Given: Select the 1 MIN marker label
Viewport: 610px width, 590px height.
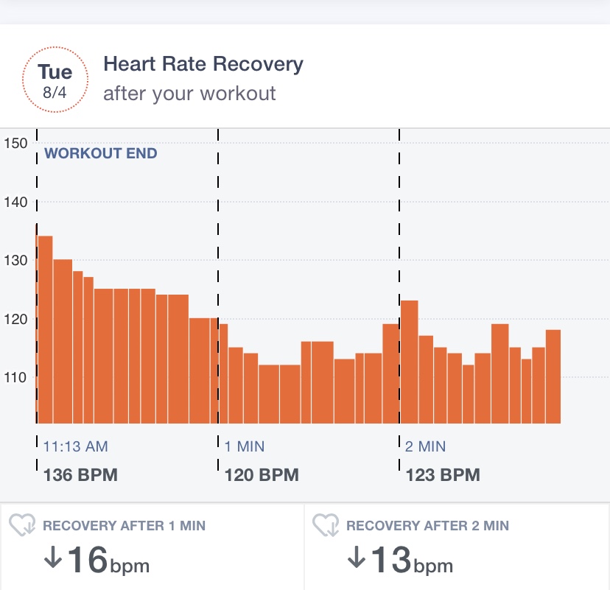Looking at the screenshot, I should pos(245,446).
